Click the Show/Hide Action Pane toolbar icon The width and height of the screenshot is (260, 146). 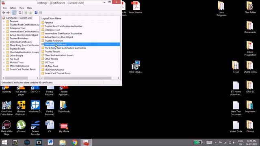click(41, 13)
